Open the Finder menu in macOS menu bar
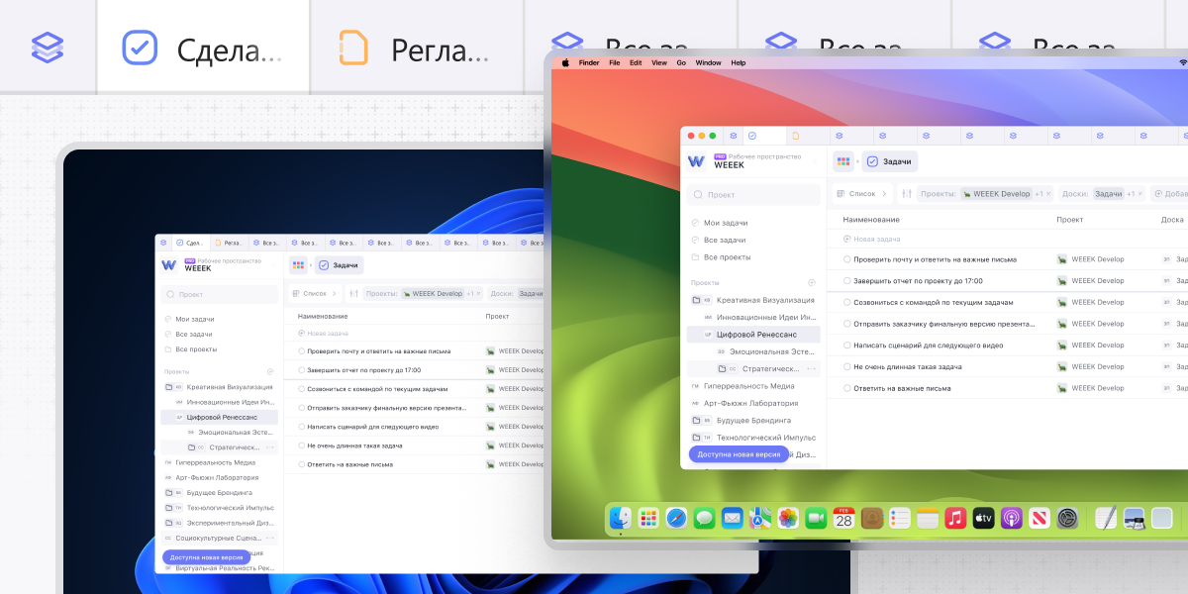Viewport: 1188px width, 594px height. [589, 62]
